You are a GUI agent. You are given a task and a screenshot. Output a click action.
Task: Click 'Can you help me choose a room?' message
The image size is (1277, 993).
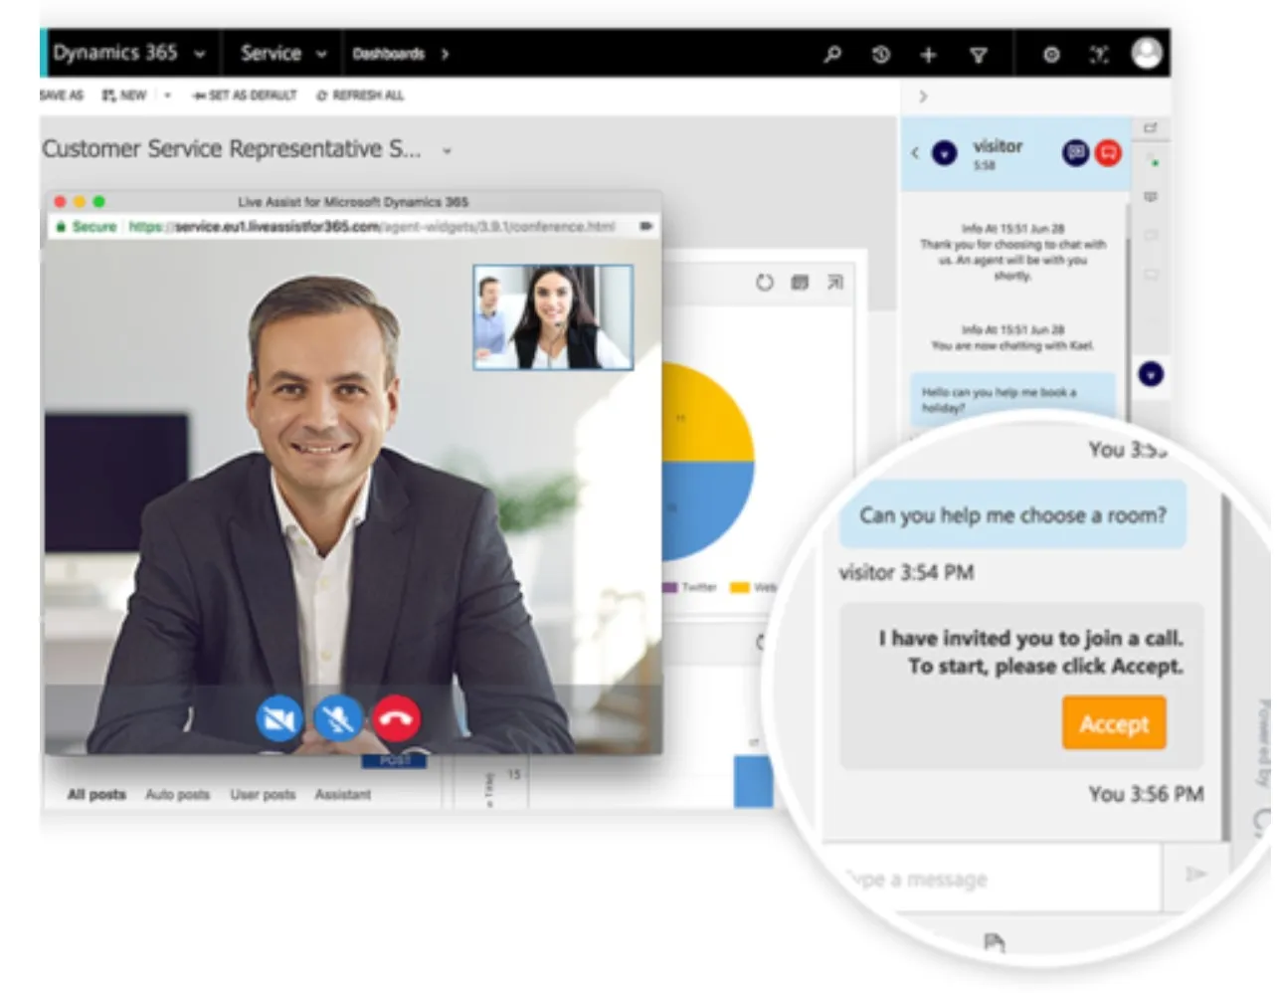(1012, 514)
